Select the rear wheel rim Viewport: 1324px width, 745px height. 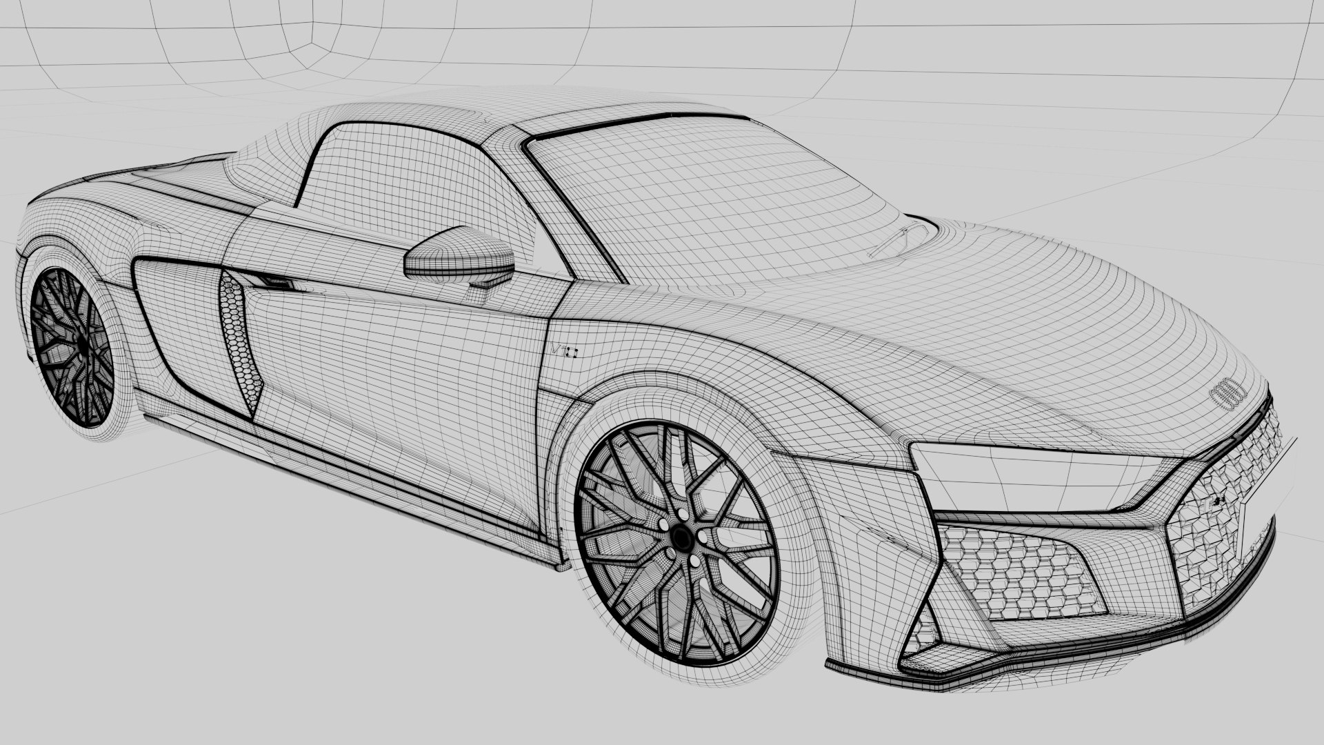click(x=72, y=347)
